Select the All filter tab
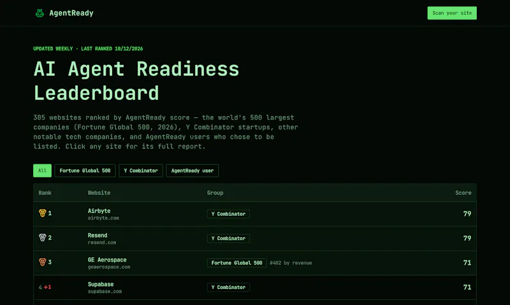Viewport: 510px width, 305px height. coord(42,171)
